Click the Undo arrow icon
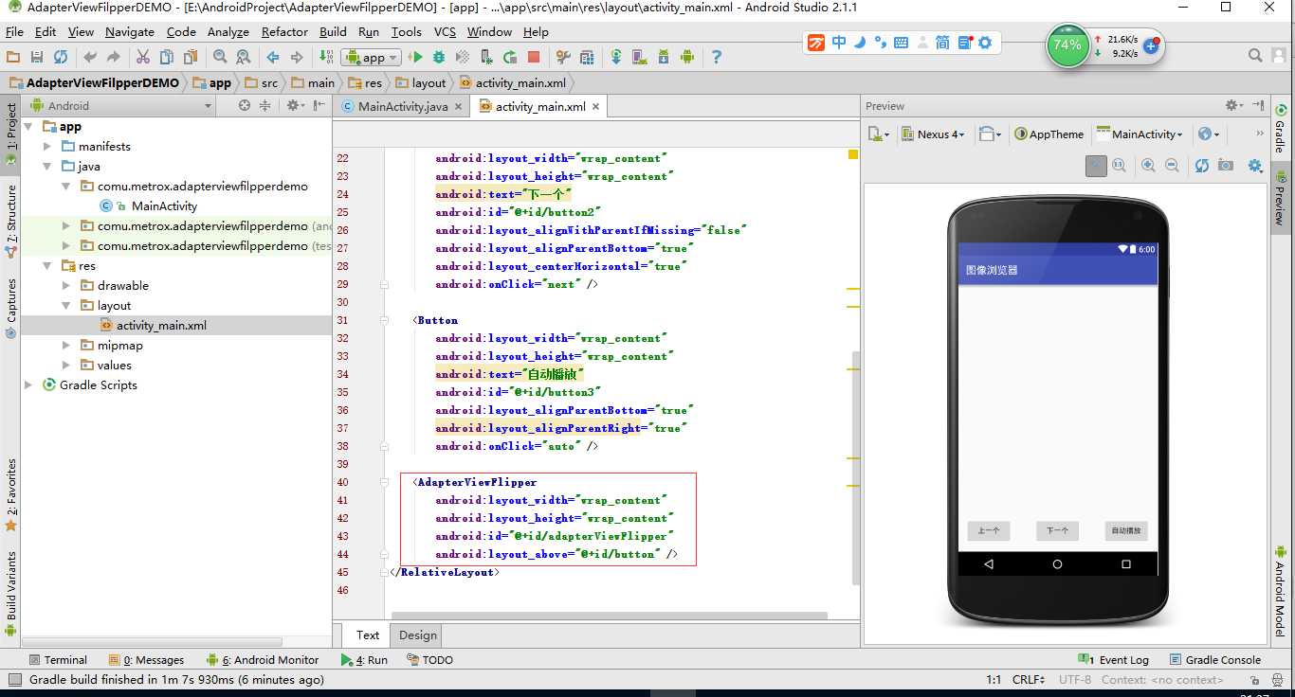The width and height of the screenshot is (1295, 697). point(90,58)
